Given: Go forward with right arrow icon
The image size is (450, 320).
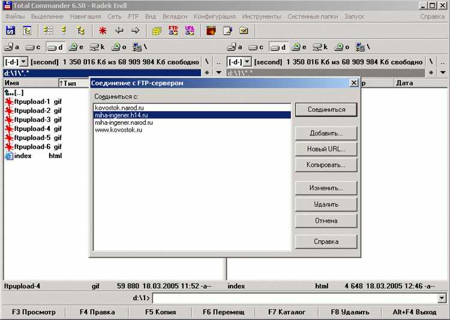Looking at the screenshot, I should (135, 30).
